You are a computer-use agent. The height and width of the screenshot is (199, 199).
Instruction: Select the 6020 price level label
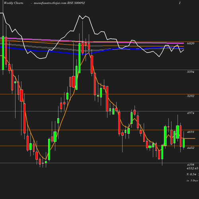pos(191,43)
